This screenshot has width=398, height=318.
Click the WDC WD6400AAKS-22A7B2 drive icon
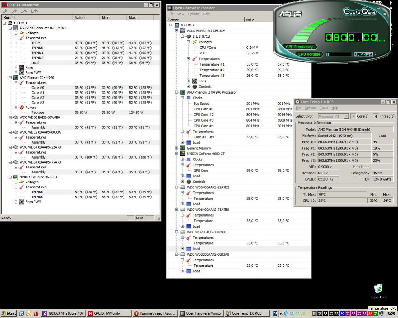click(x=183, y=187)
